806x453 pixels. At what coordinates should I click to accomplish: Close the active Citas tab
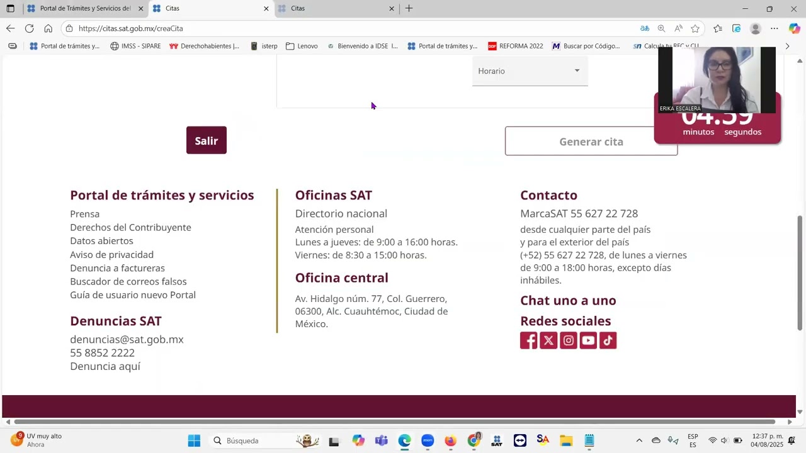click(266, 8)
